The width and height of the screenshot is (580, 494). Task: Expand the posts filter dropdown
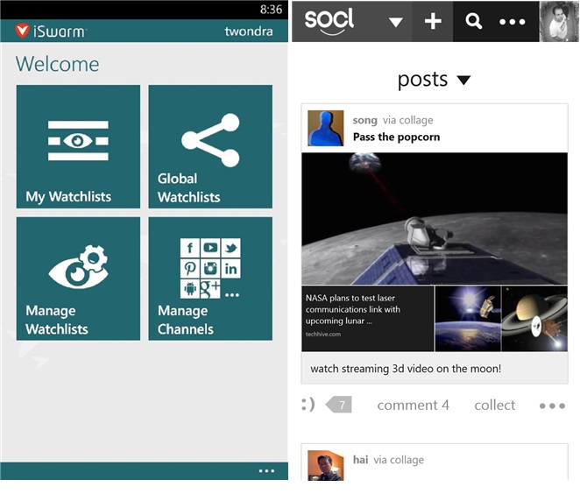pos(434,80)
